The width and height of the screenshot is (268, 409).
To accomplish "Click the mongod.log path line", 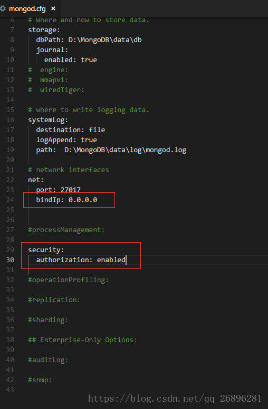I will [x=111, y=149].
